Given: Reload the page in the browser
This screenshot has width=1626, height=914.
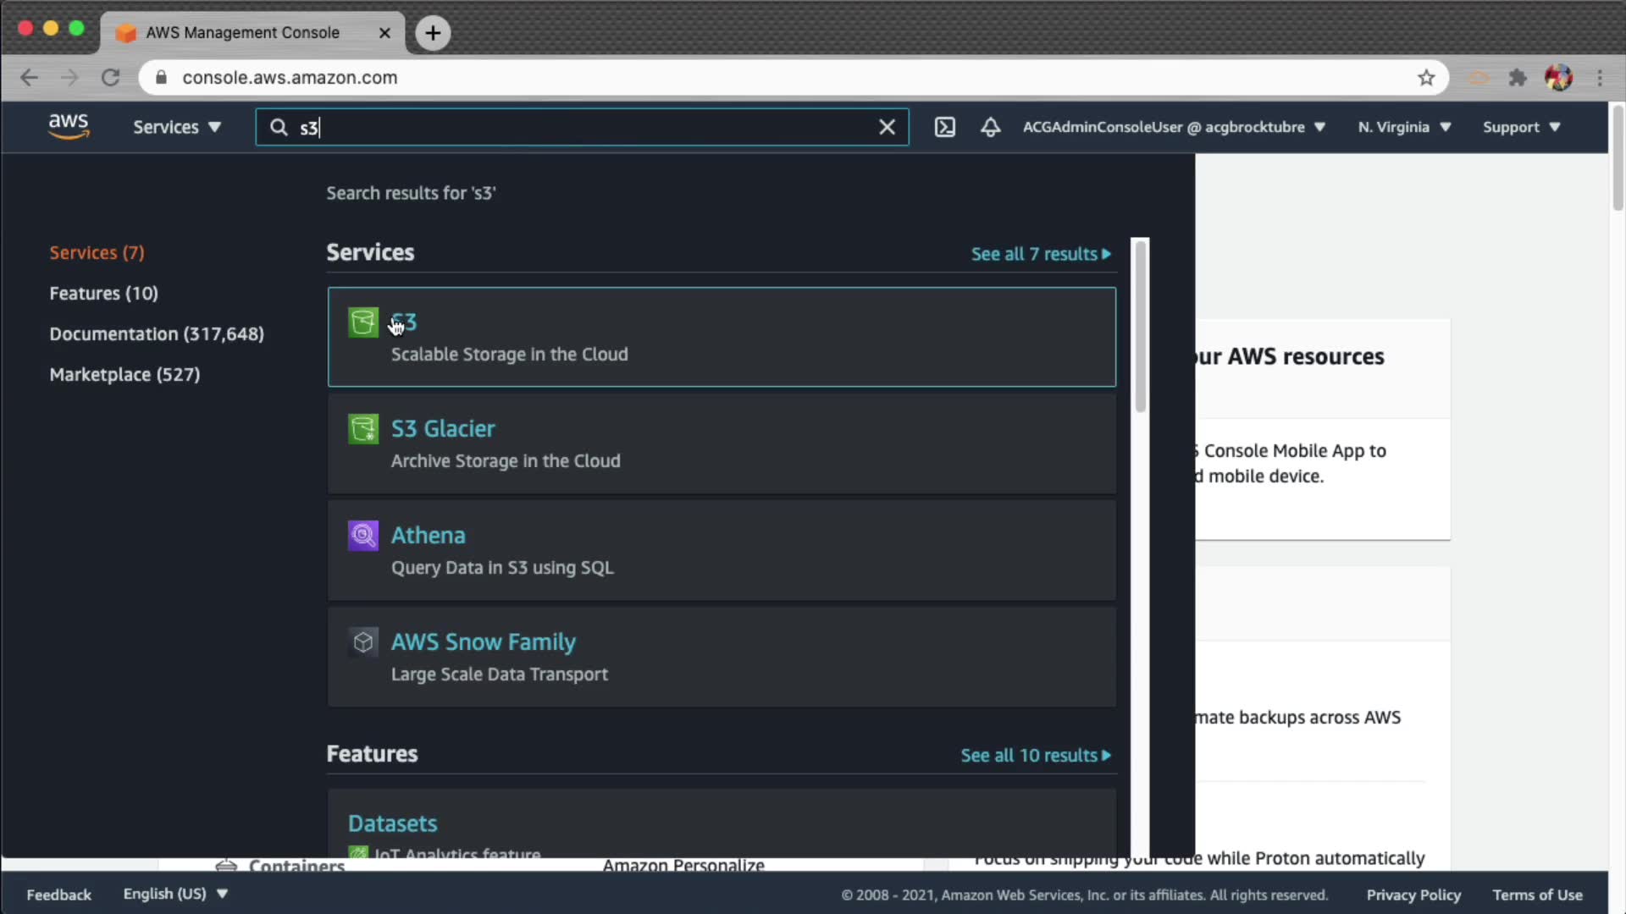Looking at the screenshot, I should (110, 78).
